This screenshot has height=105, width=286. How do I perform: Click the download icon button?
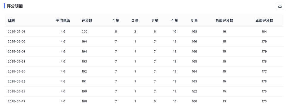[x=280, y=6]
